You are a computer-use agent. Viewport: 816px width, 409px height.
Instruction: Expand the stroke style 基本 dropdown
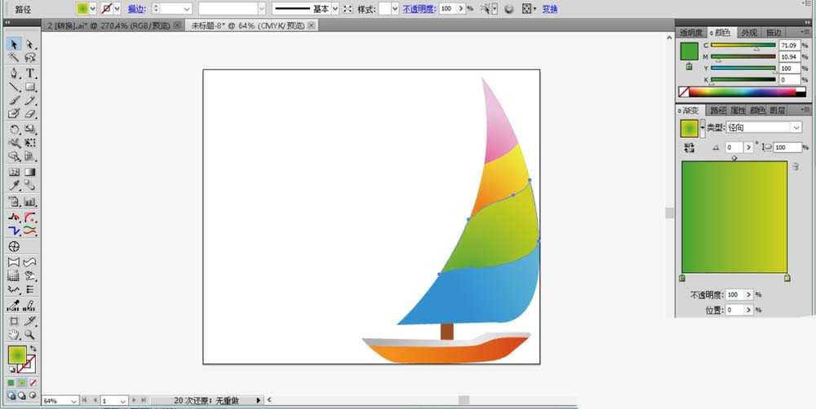coord(335,8)
